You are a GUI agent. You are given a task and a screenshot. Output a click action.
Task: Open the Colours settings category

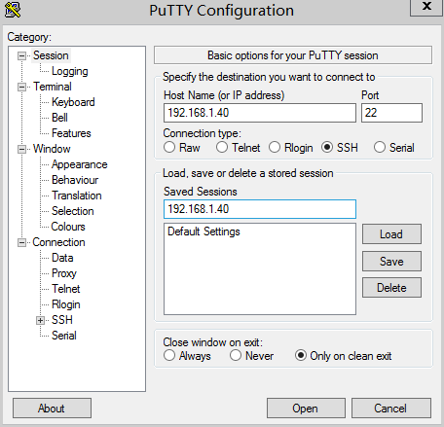point(68,227)
